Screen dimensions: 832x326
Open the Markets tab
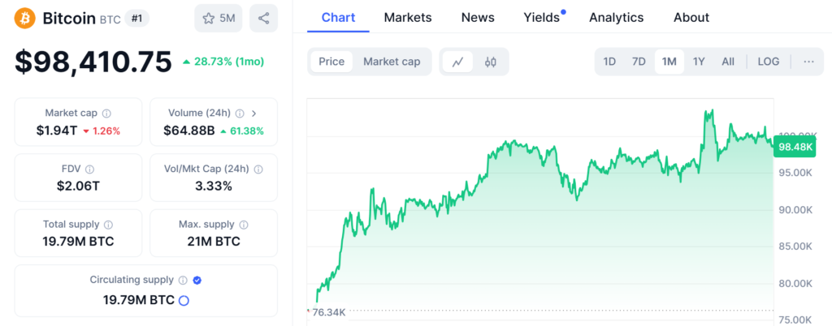click(x=408, y=17)
